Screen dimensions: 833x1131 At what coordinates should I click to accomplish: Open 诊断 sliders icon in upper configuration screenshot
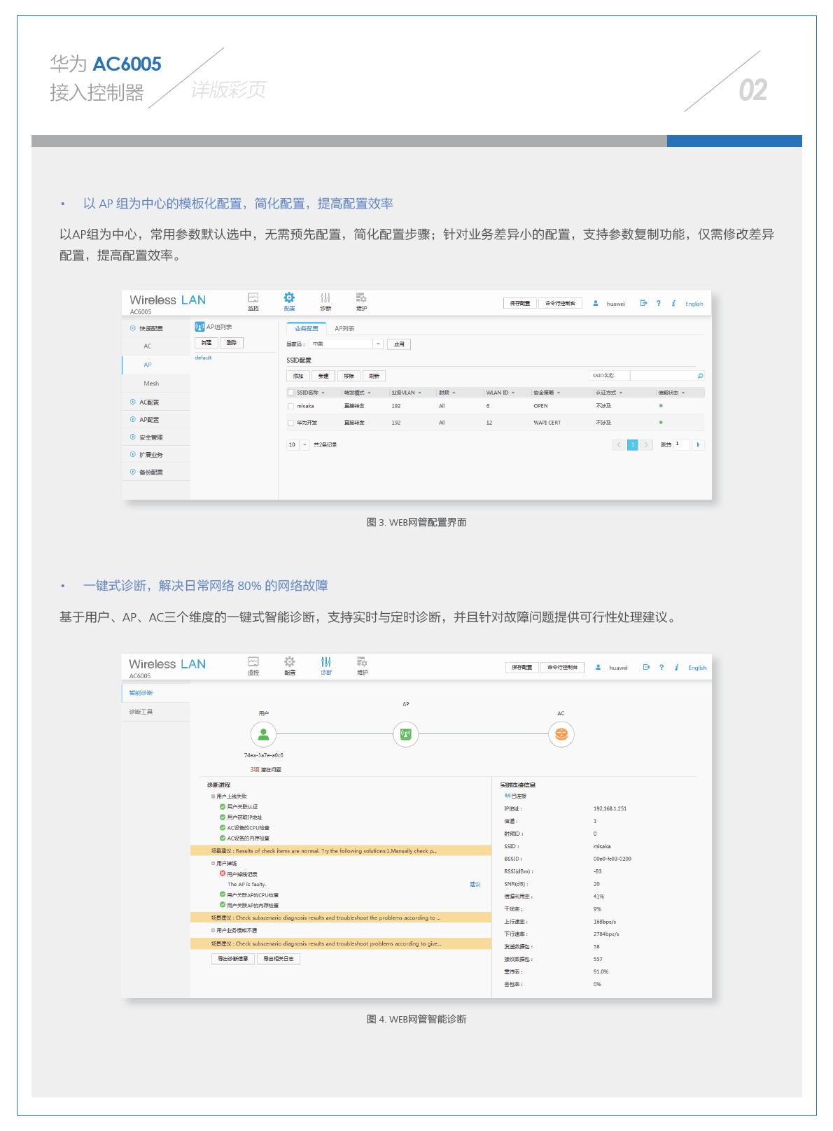pos(325,297)
